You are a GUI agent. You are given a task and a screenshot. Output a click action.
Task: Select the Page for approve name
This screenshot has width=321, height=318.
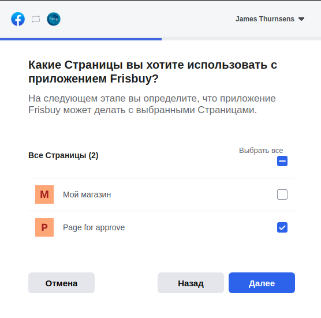94,227
